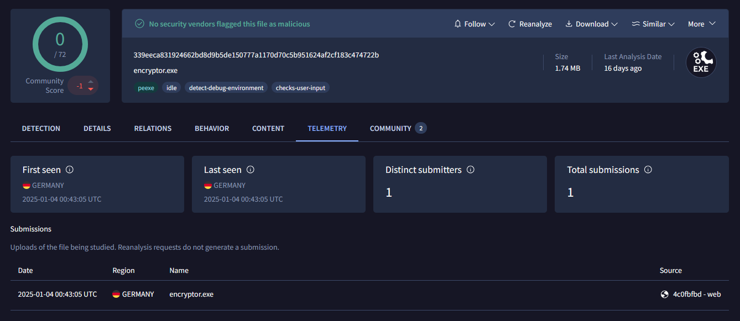
Task: Click the info icon next to Total submissions
Action: 648,170
